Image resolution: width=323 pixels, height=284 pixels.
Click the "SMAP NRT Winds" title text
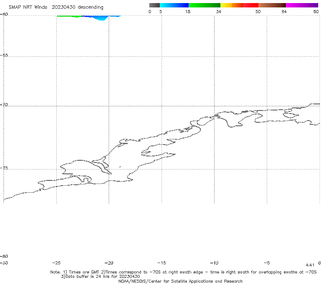(x=28, y=7)
